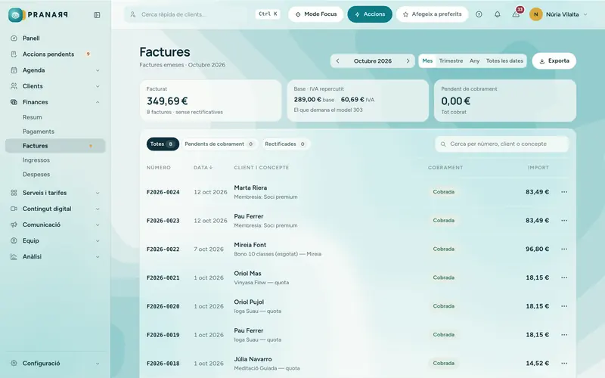Filter by Pendents de cobrament tab
Image resolution: width=605 pixels, height=378 pixels.
[219, 144]
